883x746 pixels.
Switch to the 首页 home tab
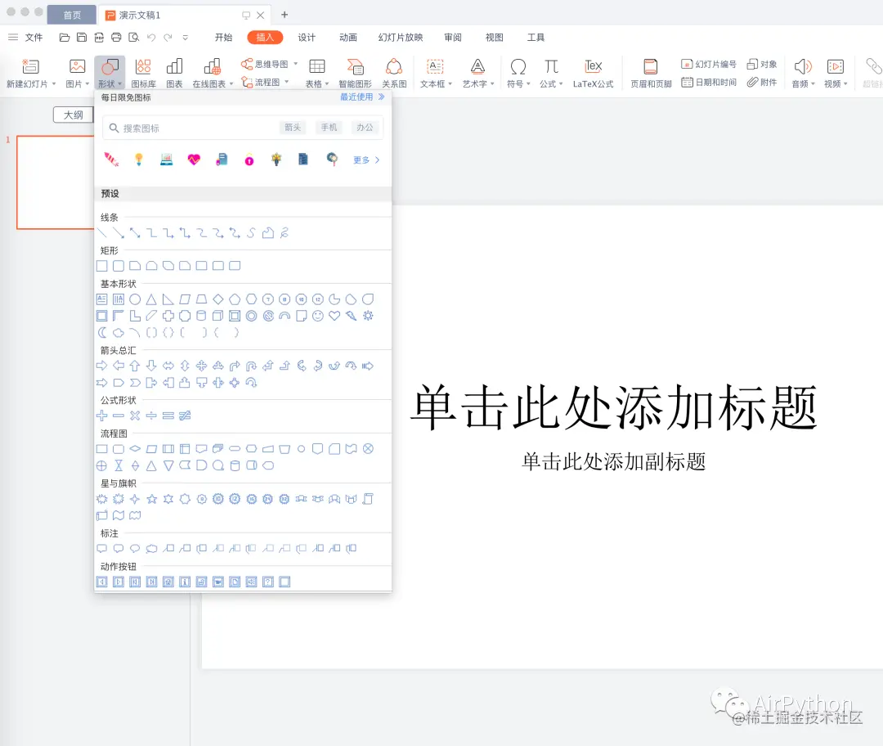71,15
